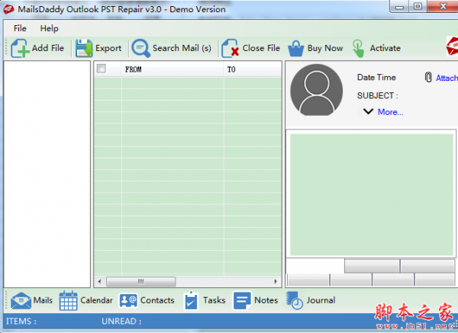458x333 pixels.
Task: Switch to Notes view
Action: pyautogui.click(x=242, y=300)
